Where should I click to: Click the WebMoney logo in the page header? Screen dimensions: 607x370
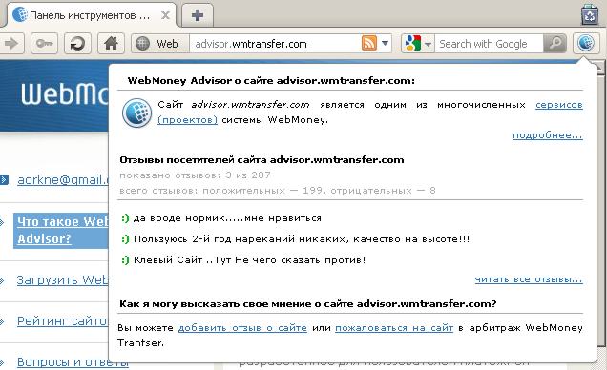click(64, 93)
